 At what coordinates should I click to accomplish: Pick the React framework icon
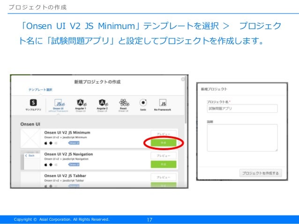click(x=124, y=103)
